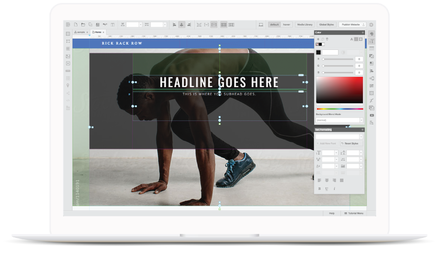436x253 pixels.
Task: Open the Media Library
Action: coord(305,24)
